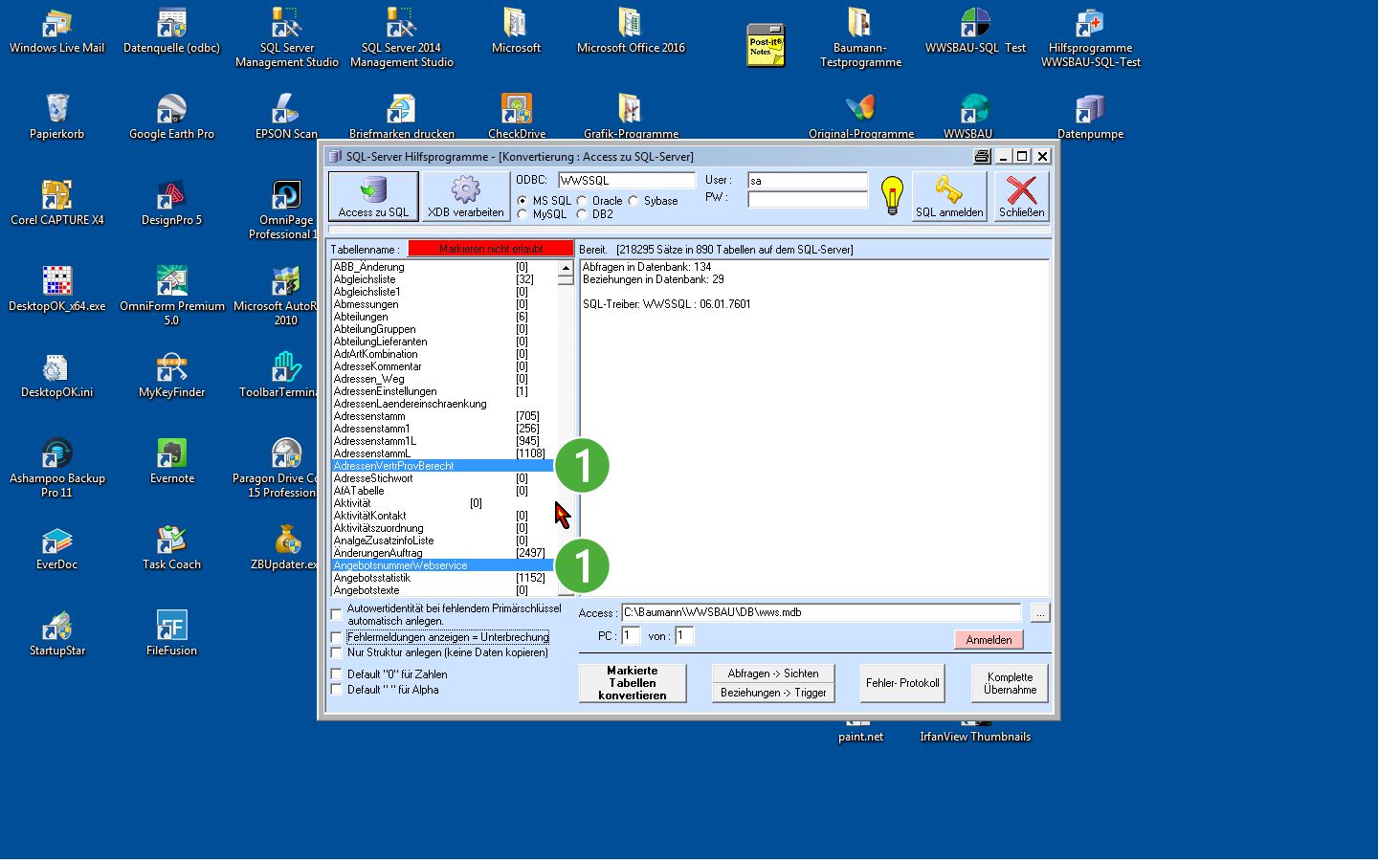This screenshot has height=861, width=1378.
Task: Open MyKeyFinder desktop icon
Action: click(x=172, y=375)
